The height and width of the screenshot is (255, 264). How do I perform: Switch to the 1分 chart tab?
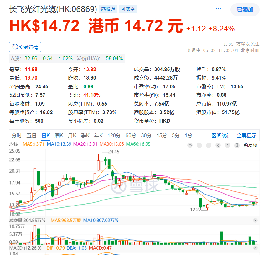[x=189, y=135]
